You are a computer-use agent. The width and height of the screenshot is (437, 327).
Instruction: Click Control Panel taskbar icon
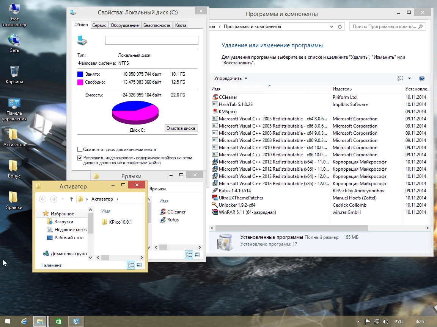point(76,321)
